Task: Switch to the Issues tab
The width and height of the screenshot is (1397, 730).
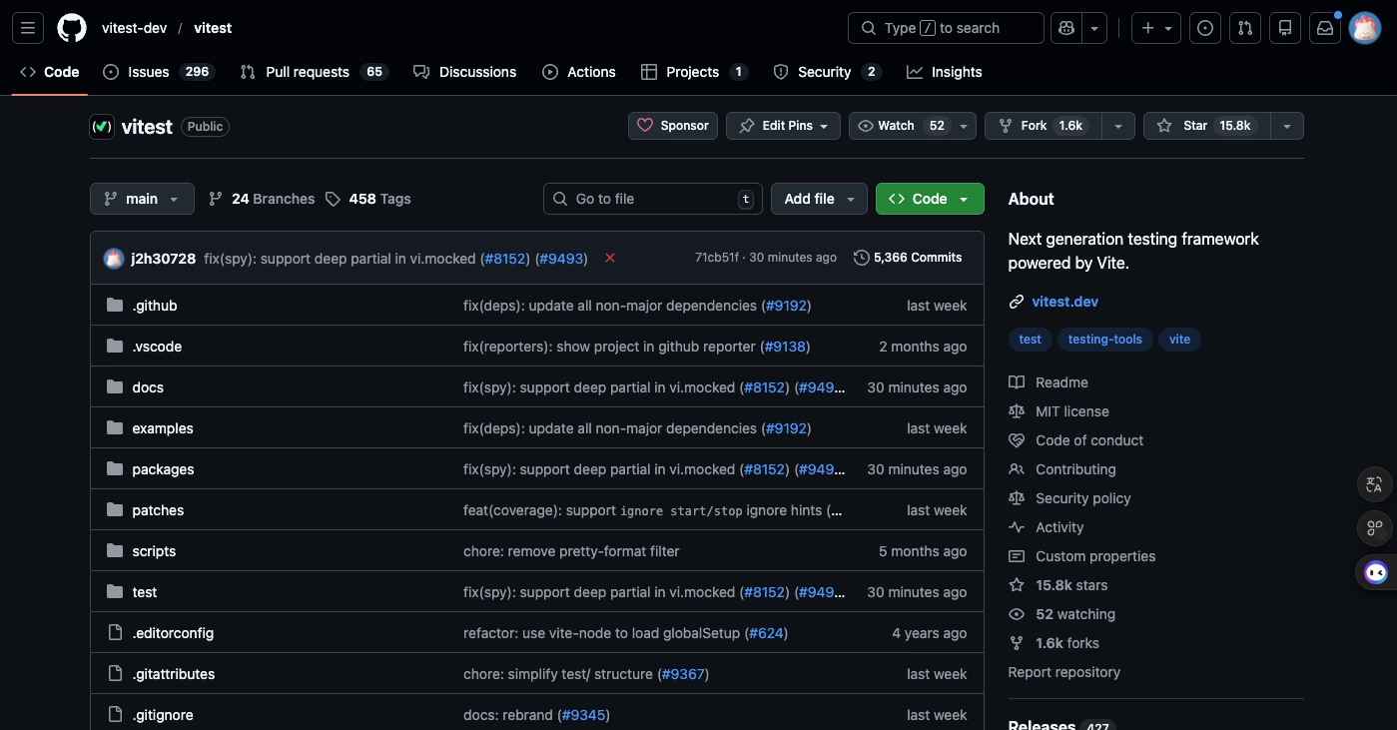Action: pos(159,72)
